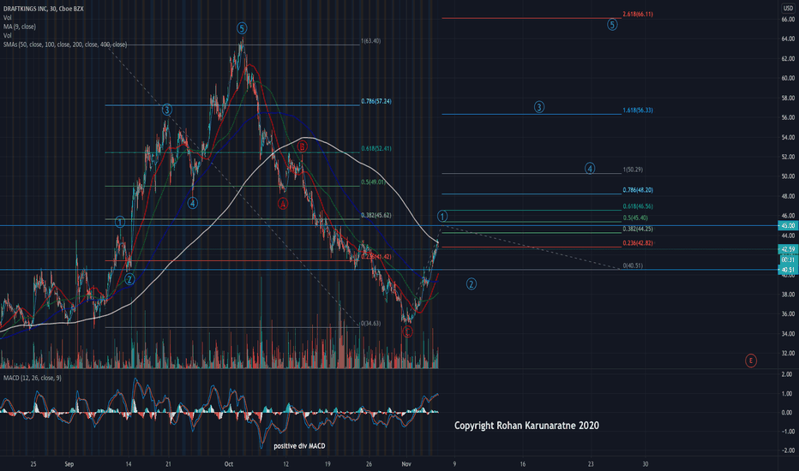799x471 pixels.
Task: Click the 45.00 horizontal line price tag
Action: pyautogui.click(x=788, y=225)
